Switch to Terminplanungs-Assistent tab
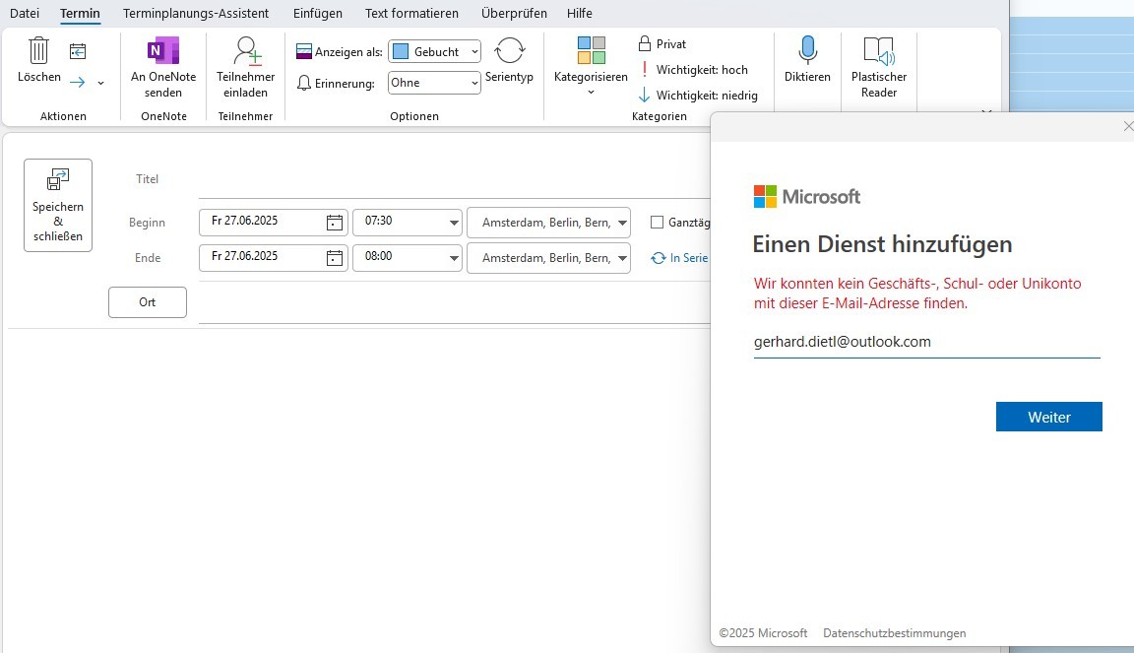This screenshot has height=653, width=1134. click(195, 13)
